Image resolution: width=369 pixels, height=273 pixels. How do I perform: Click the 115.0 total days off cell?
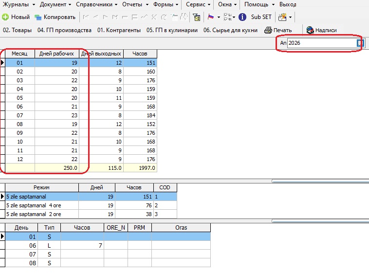[x=101, y=168]
